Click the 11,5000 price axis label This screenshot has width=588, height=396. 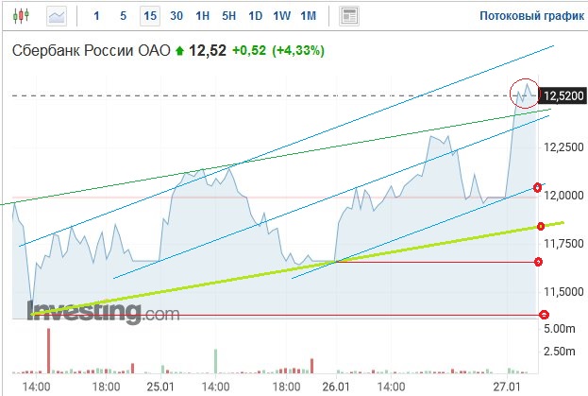[x=564, y=292]
